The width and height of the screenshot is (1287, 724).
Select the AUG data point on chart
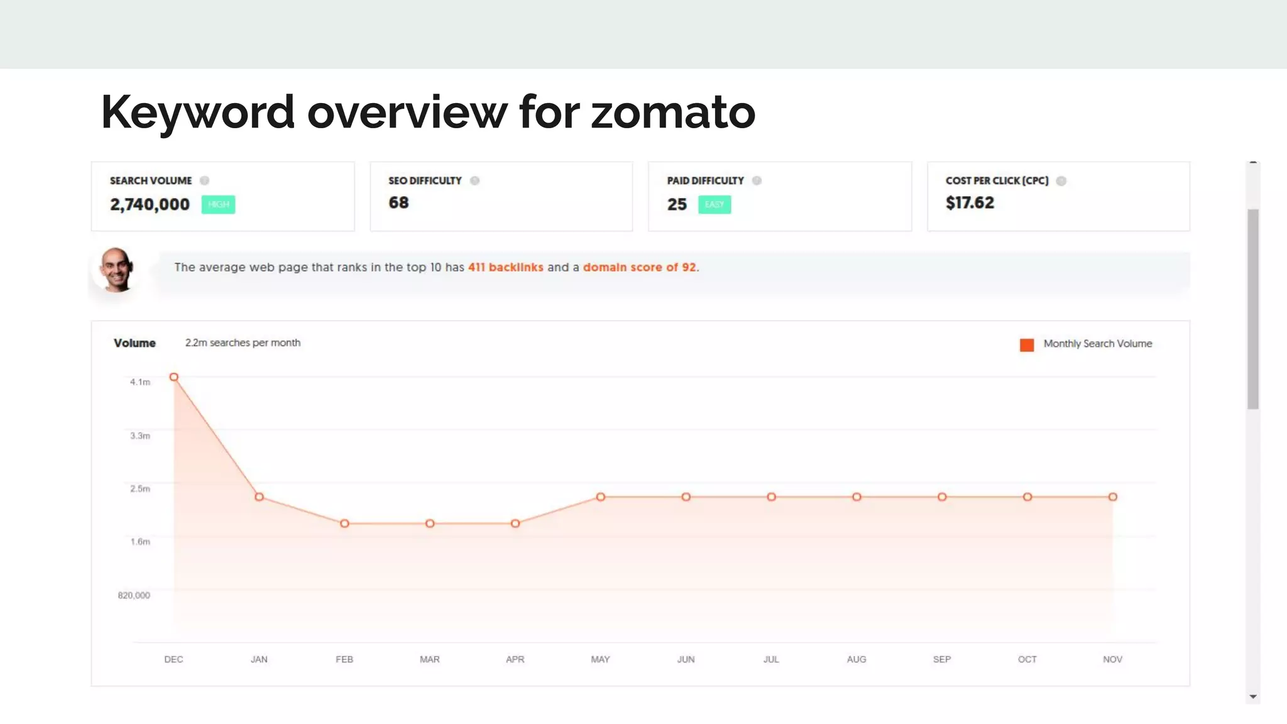pos(857,497)
